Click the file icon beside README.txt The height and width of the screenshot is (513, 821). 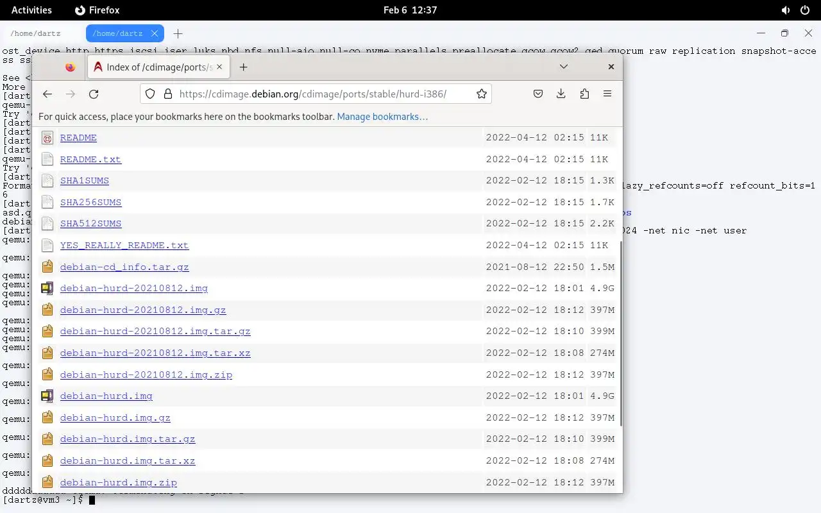(x=47, y=159)
